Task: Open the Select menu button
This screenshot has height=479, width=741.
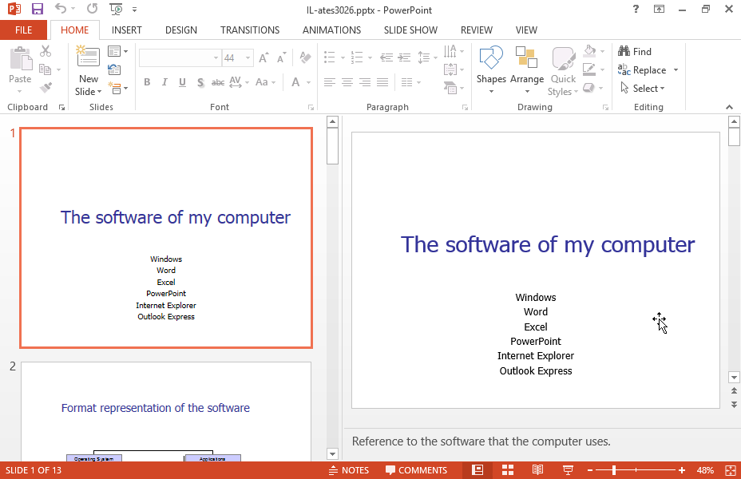Action: 642,89
